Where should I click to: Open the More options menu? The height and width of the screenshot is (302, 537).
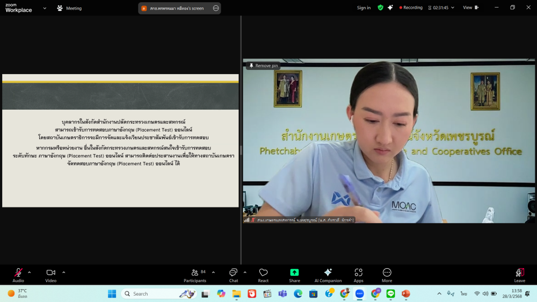coord(387,275)
